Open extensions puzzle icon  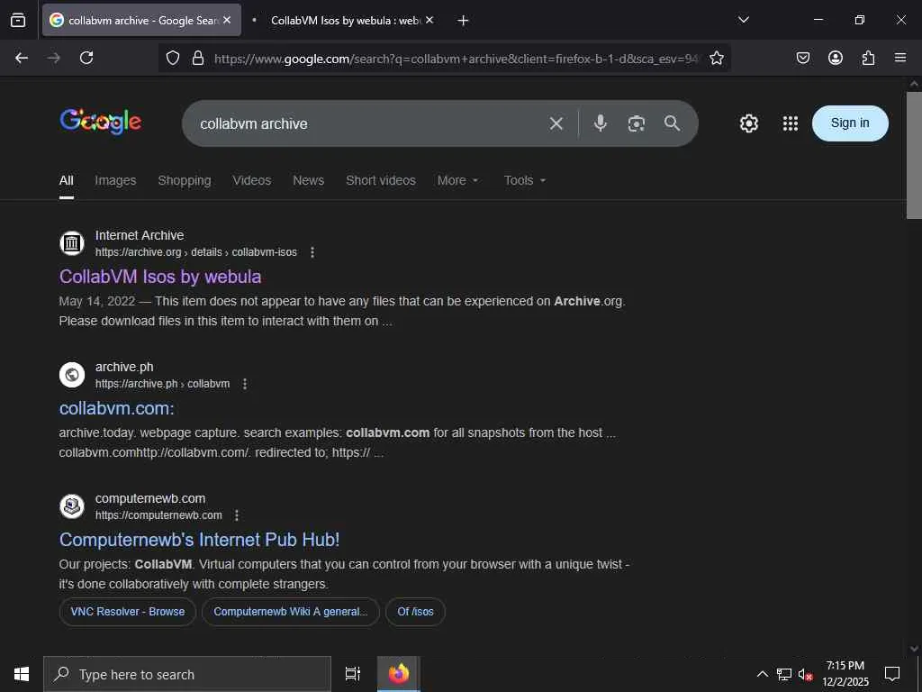pyautogui.click(x=868, y=58)
